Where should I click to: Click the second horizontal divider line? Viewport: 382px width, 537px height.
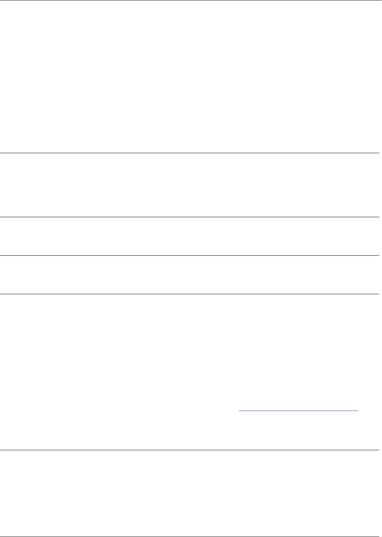pyautogui.click(x=189, y=217)
